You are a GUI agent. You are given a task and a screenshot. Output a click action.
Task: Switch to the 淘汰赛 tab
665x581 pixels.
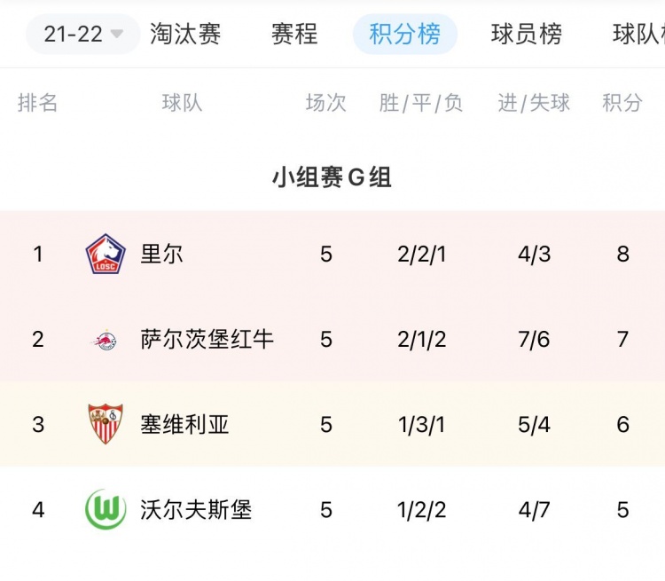[185, 34]
